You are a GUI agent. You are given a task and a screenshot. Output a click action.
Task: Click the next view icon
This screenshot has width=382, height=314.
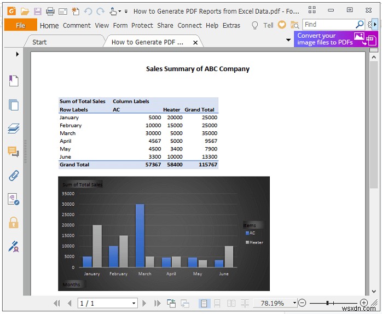tap(185, 303)
